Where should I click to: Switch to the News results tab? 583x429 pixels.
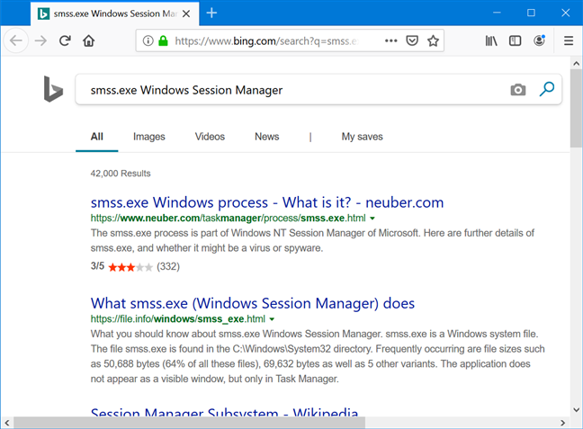(266, 137)
